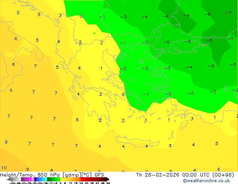Click the gray left arrow end of legend
This screenshot has width=238, height=184.
pos(8,179)
